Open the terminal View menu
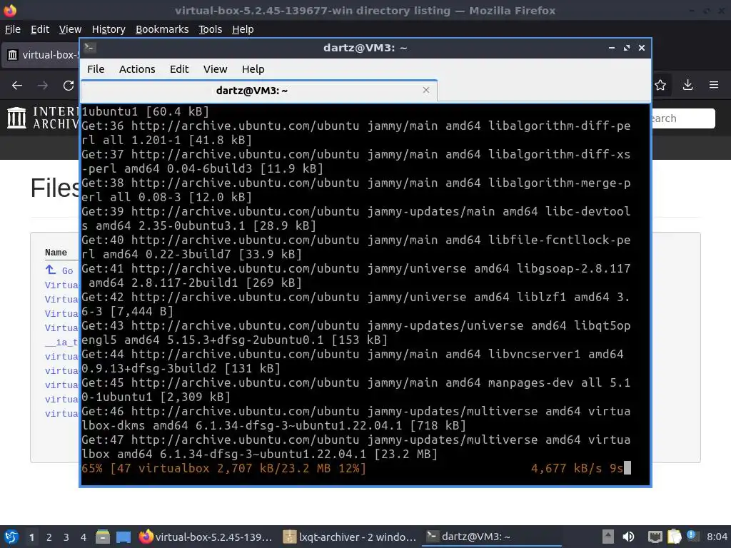731x548 pixels. (215, 69)
